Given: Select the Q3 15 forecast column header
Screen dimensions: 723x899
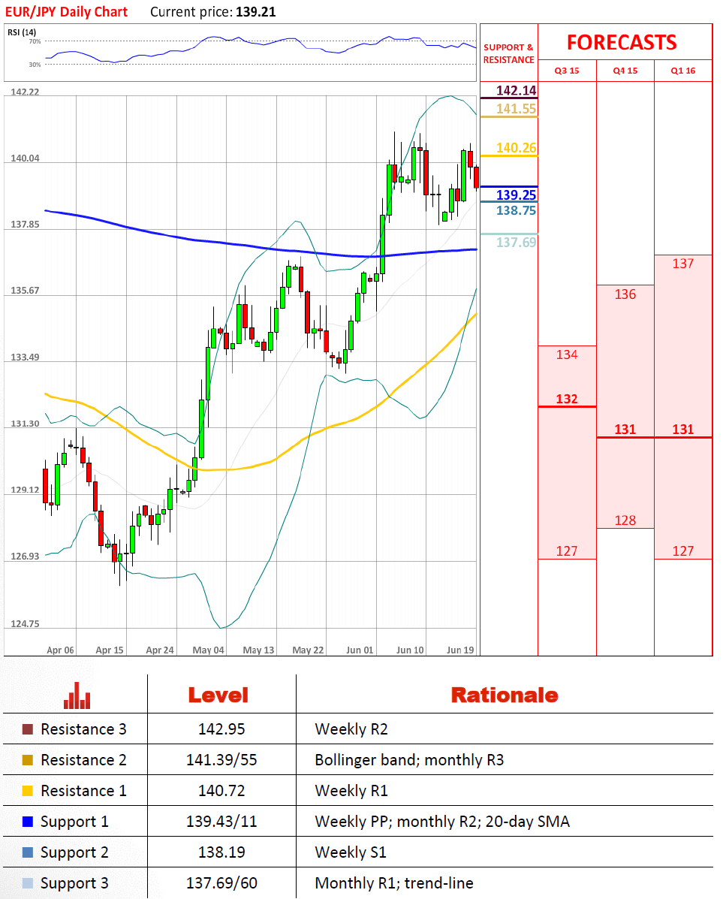Looking at the screenshot, I should pyautogui.click(x=567, y=71).
